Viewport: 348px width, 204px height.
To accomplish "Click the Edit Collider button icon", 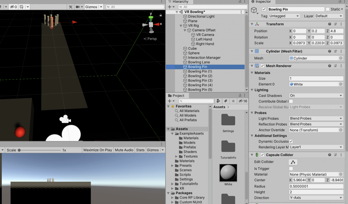I will coord(293,162).
